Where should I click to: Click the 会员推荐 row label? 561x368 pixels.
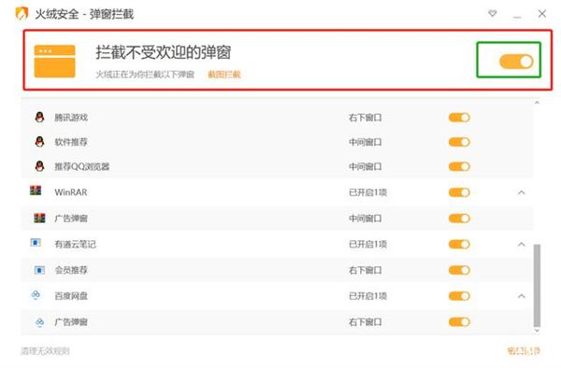(71, 270)
